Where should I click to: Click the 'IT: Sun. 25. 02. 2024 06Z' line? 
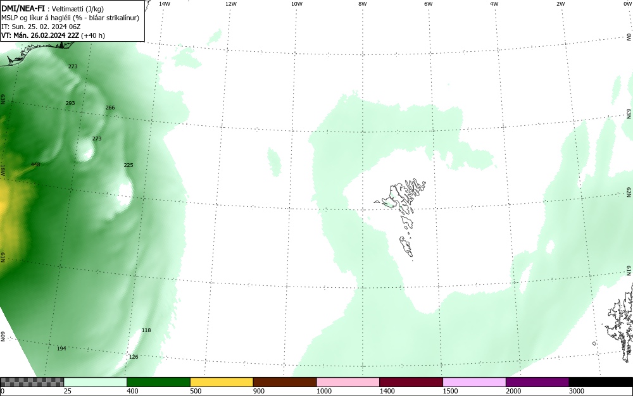click(41, 27)
